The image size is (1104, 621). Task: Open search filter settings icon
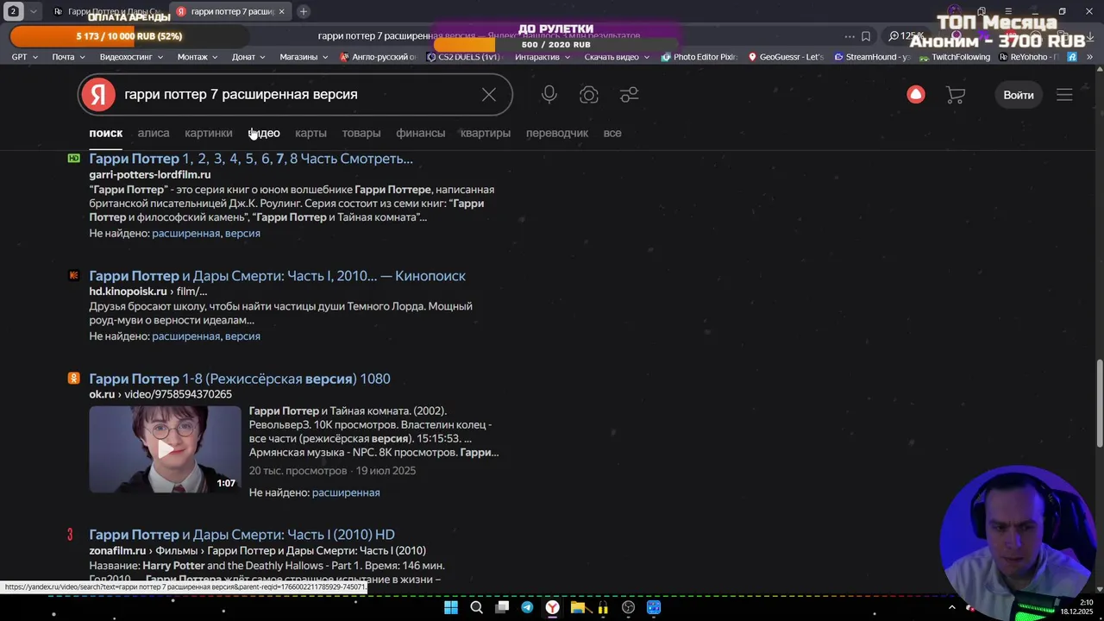[x=630, y=95]
